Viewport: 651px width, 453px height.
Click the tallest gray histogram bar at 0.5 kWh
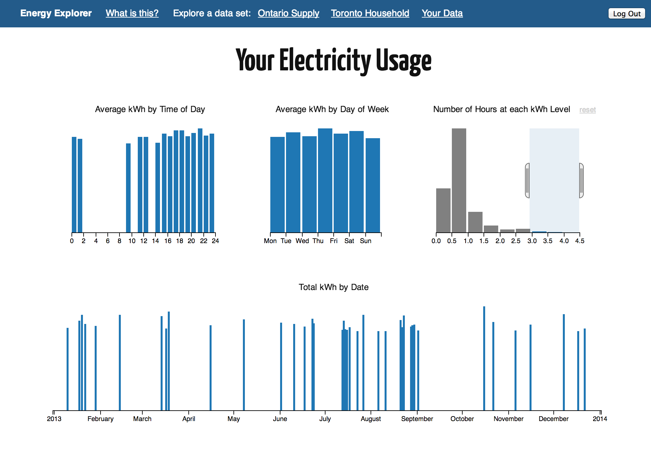pyautogui.click(x=459, y=181)
